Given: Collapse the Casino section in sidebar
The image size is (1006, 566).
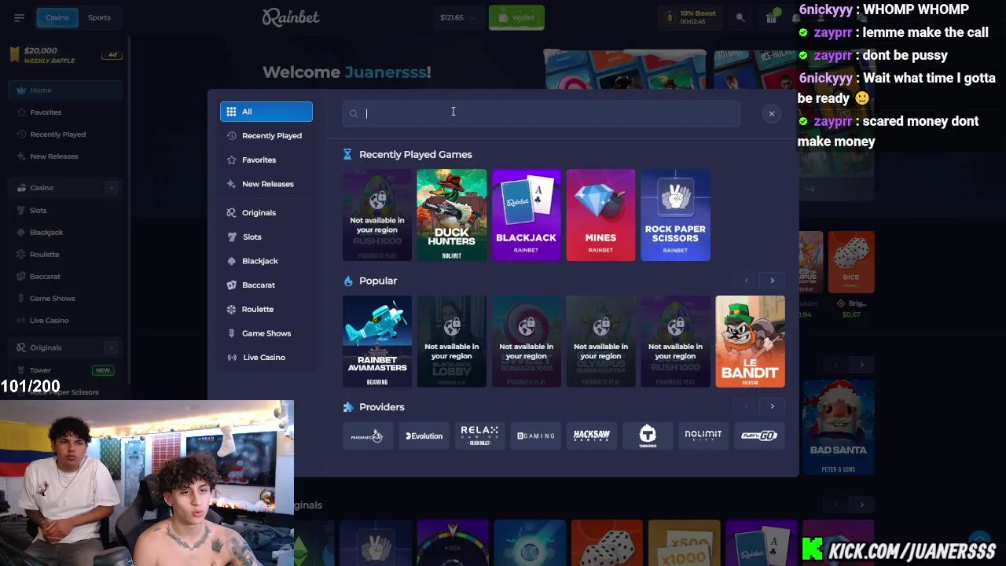Looking at the screenshot, I should point(111,188).
